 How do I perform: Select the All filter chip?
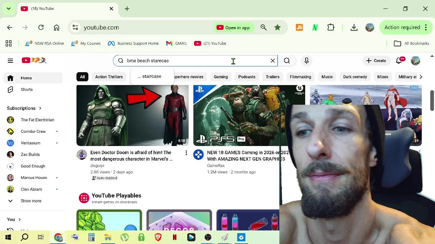pos(82,77)
